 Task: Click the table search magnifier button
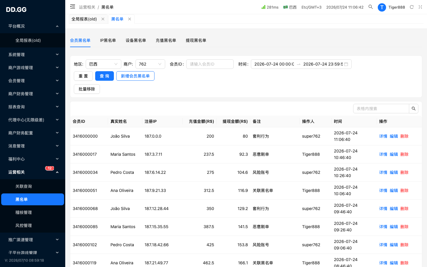[414, 109]
